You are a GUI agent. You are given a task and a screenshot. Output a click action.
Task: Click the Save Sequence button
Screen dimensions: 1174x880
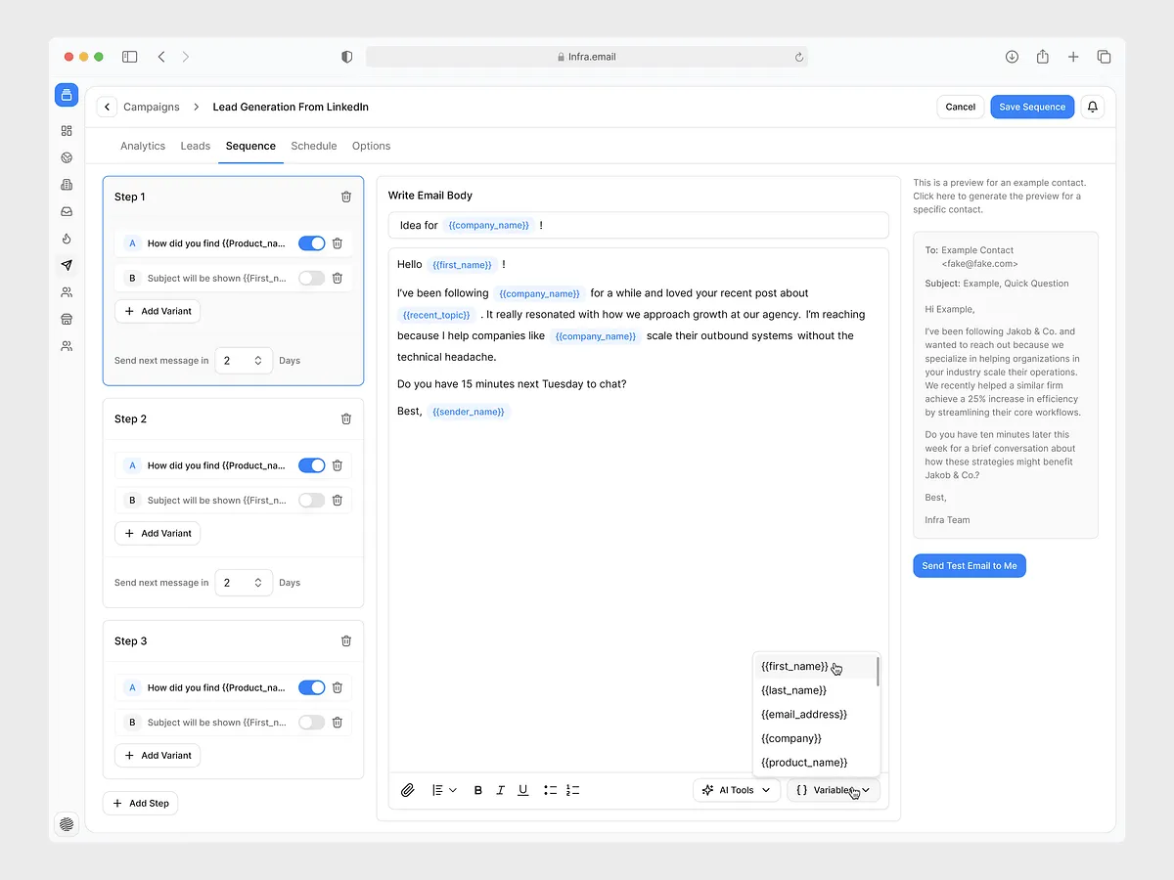(x=1032, y=107)
